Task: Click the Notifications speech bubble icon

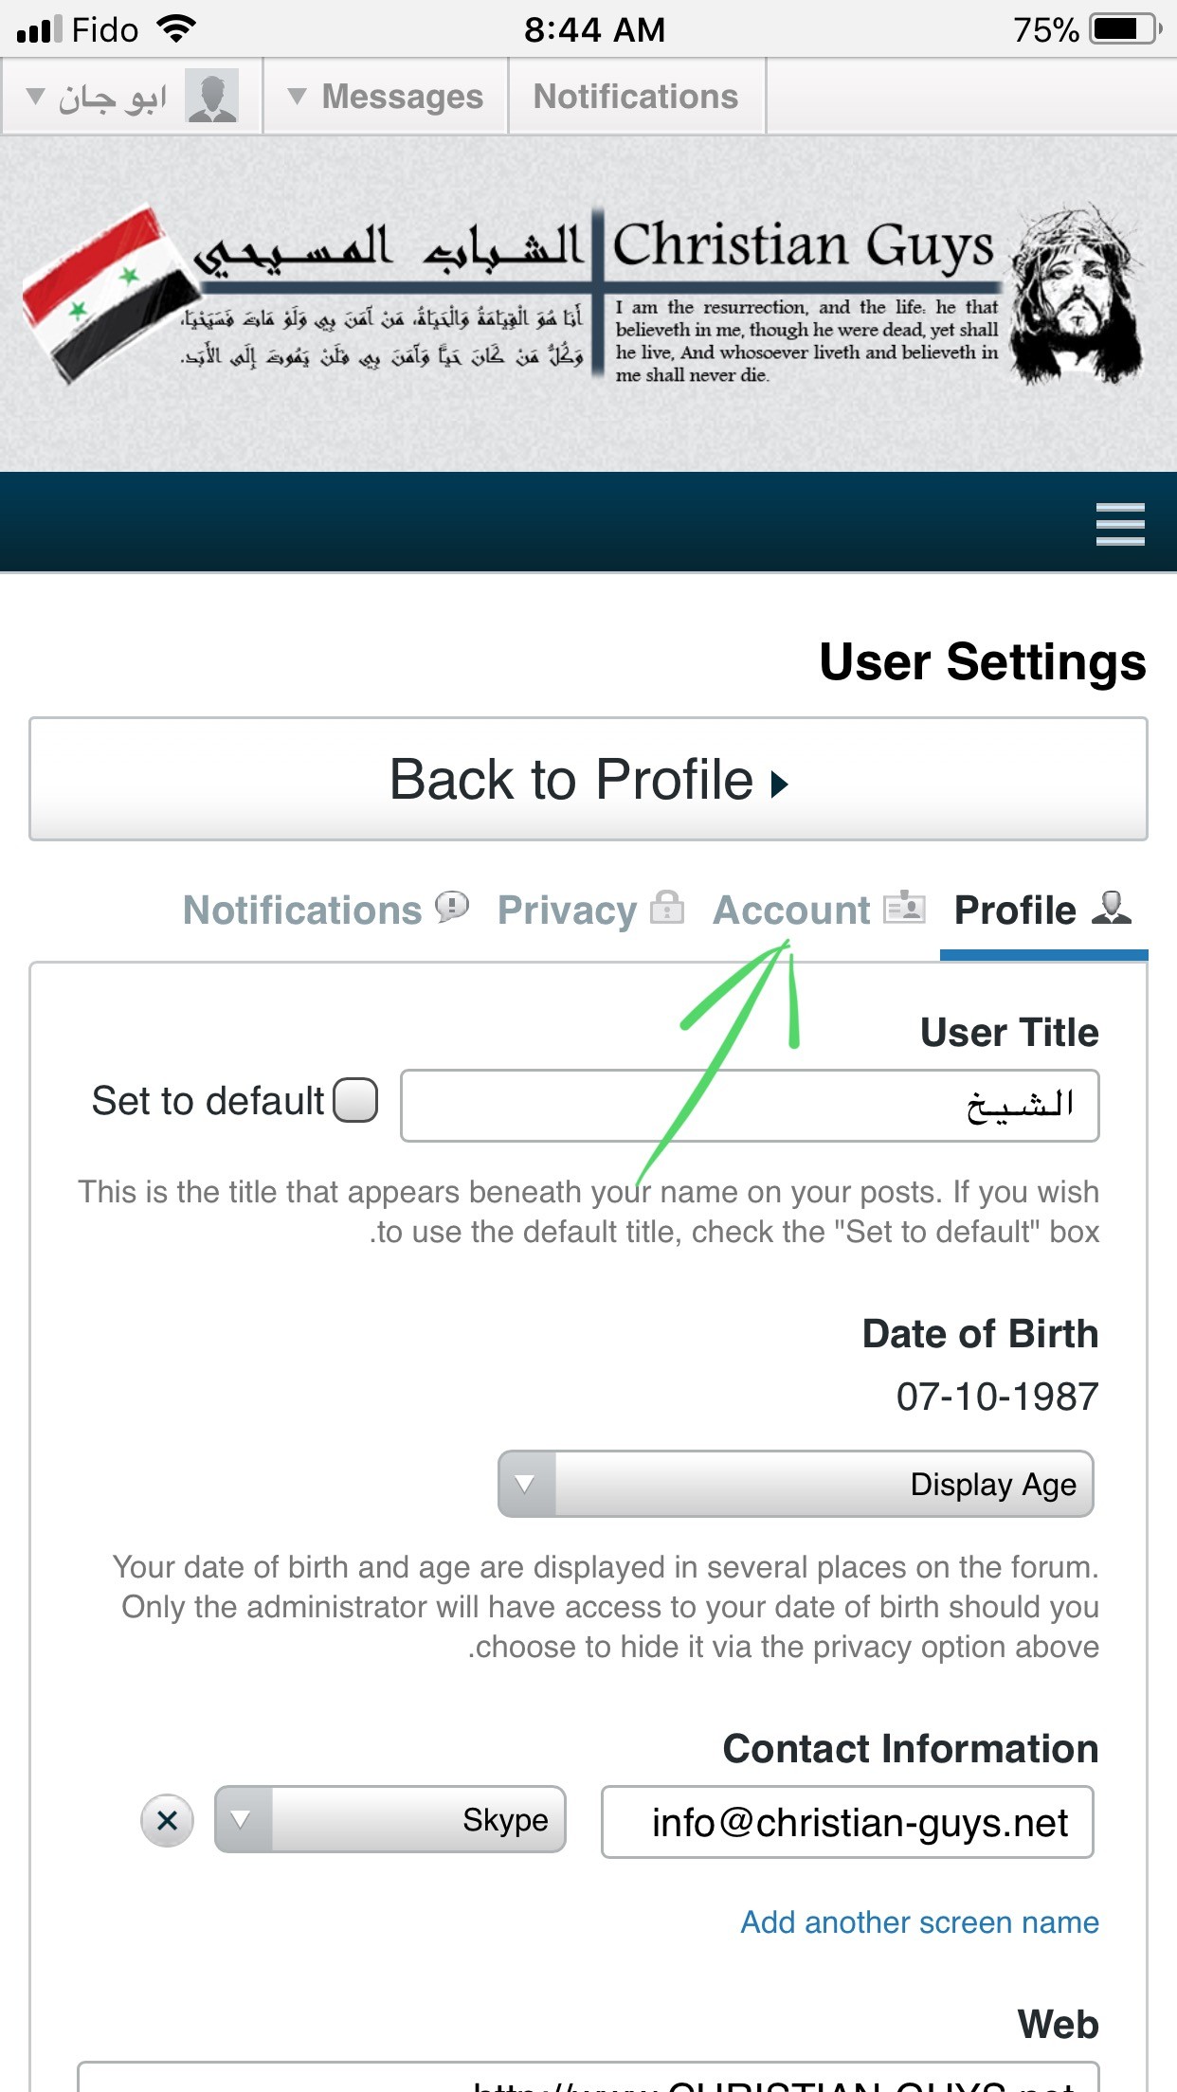Action: click(x=452, y=907)
